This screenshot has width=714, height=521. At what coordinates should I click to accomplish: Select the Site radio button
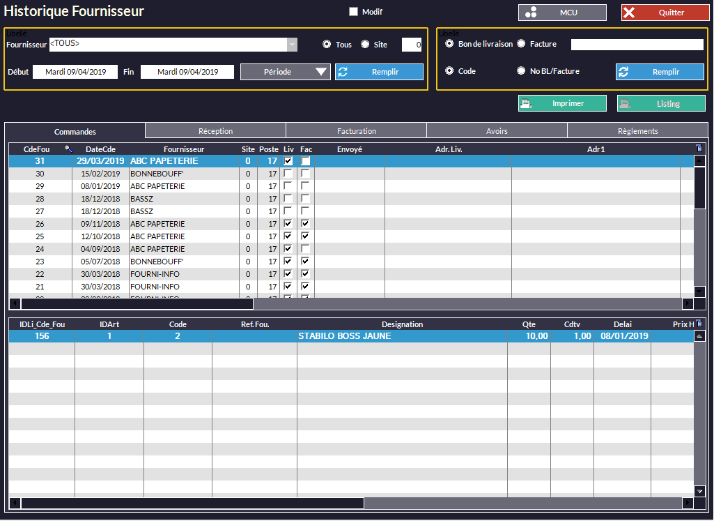(365, 45)
